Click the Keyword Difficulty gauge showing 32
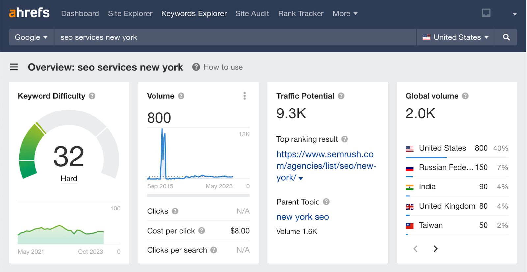The height and width of the screenshot is (272, 527). [69, 145]
